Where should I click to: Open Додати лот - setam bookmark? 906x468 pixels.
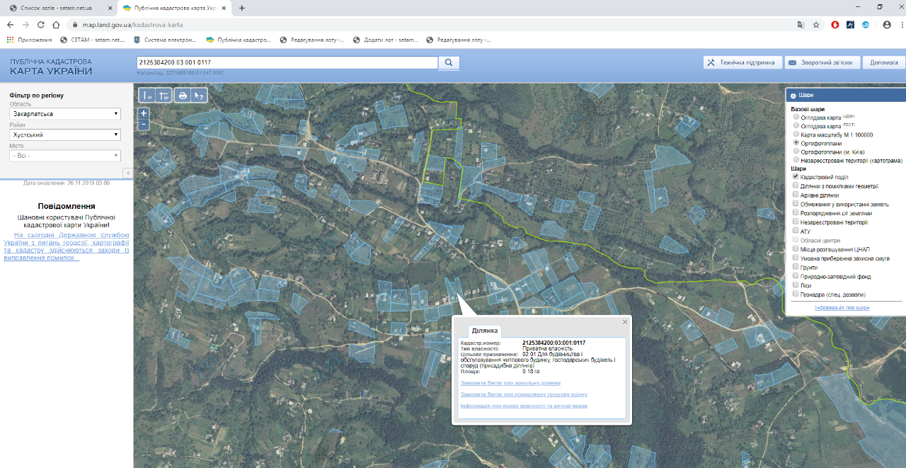pyautogui.click(x=386, y=40)
